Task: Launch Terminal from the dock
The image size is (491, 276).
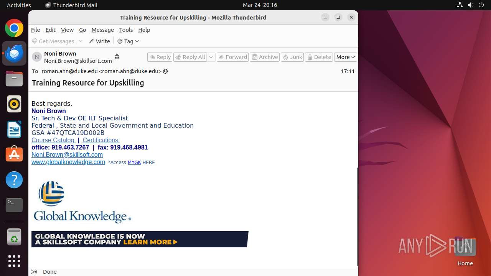Action: point(14,205)
